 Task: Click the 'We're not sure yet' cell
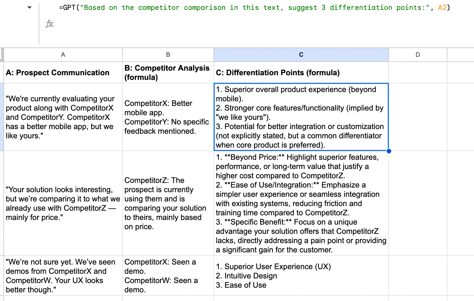pos(63,276)
